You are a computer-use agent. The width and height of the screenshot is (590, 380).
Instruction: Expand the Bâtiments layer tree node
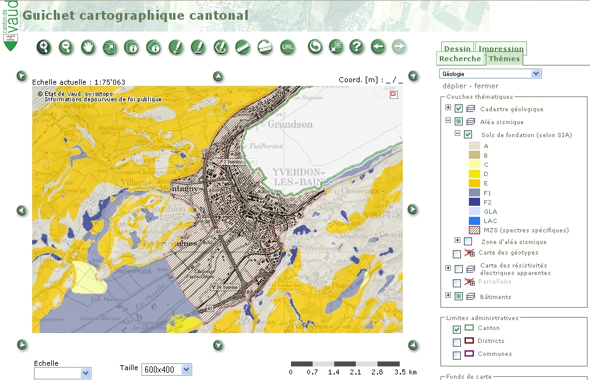click(448, 296)
